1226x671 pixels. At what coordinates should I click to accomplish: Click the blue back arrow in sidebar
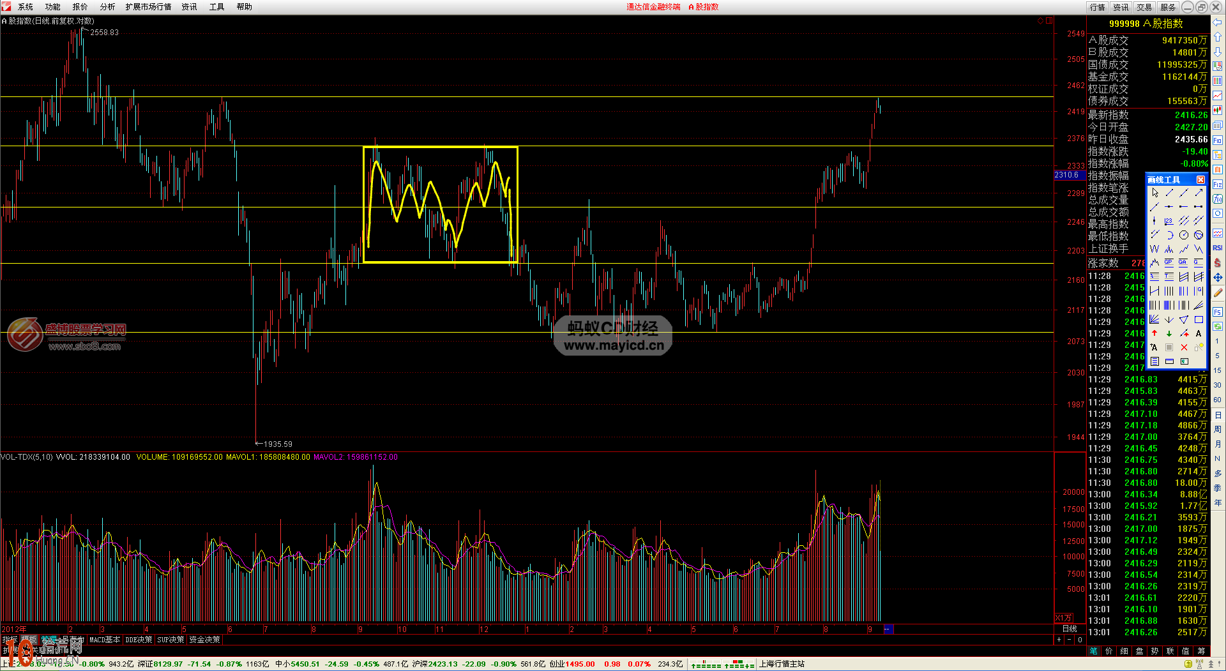pyautogui.click(x=1218, y=22)
